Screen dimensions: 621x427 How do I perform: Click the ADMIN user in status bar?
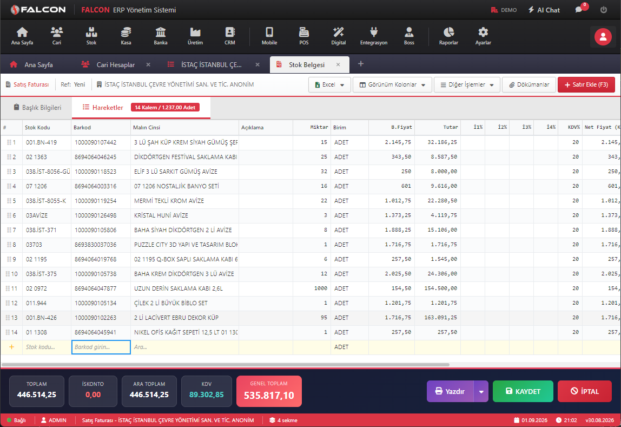point(54,421)
